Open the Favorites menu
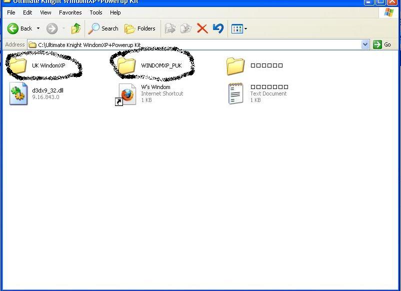This screenshot has height=291, width=401. [x=70, y=12]
